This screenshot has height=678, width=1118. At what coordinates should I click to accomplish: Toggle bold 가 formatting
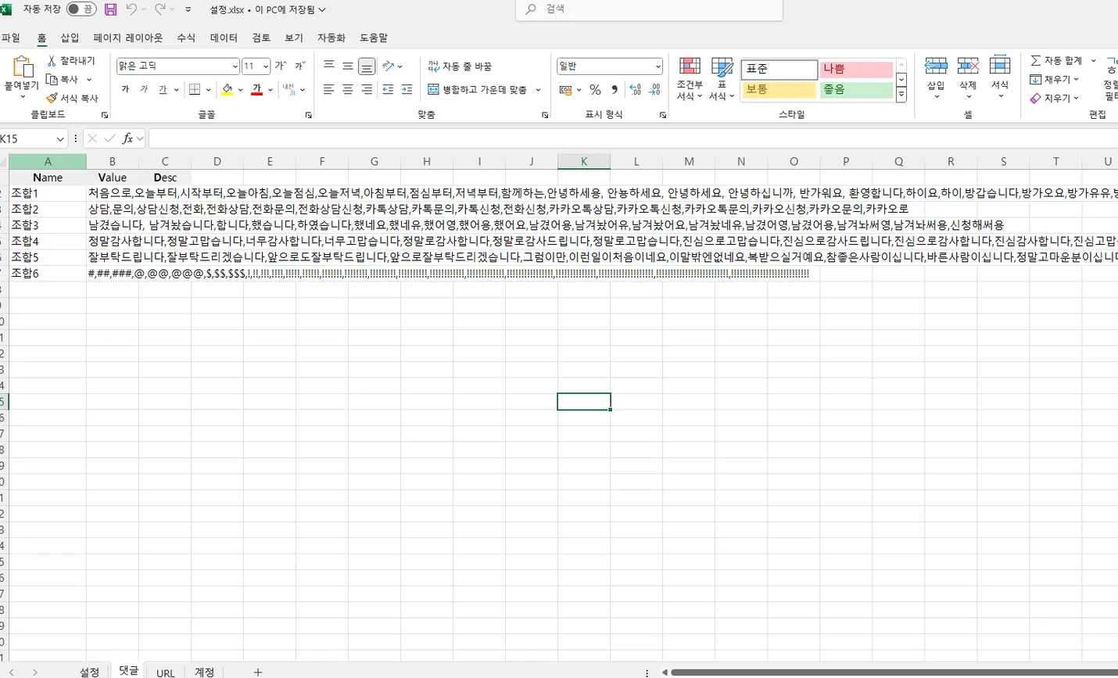(125, 90)
